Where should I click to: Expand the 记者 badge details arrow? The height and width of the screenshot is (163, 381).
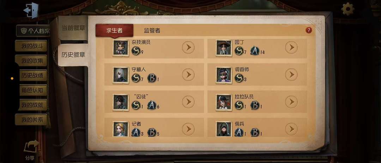click(x=188, y=129)
